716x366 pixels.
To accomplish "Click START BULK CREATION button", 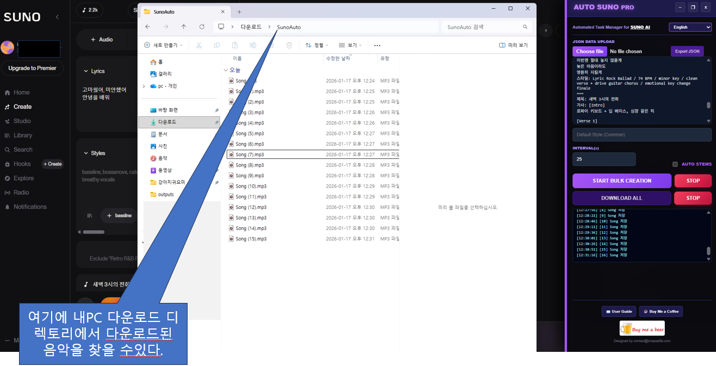I will [622, 181].
